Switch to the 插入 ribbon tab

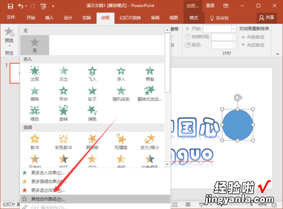pos(49,18)
